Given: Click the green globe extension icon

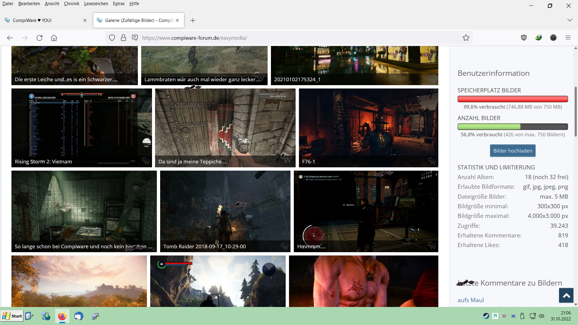Looking at the screenshot, I should [539, 38].
